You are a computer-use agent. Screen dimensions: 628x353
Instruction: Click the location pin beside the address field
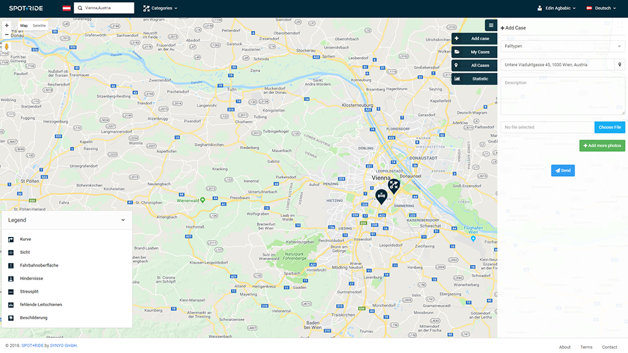pos(619,65)
